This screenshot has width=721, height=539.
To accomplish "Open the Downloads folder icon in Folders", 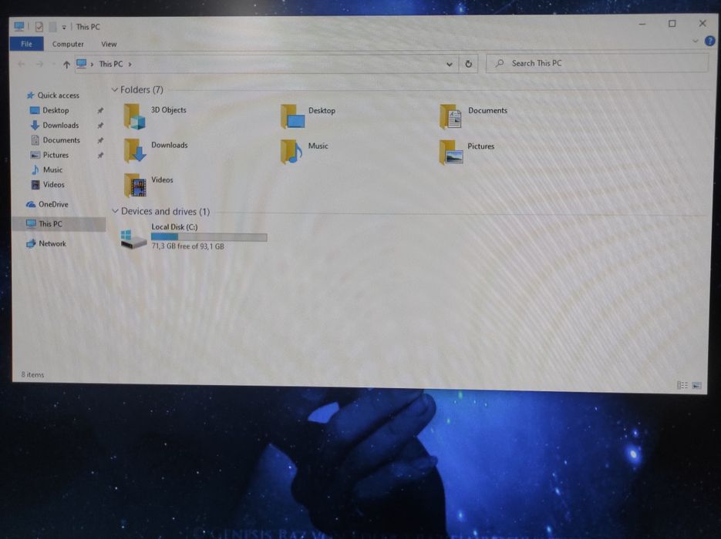I will click(135, 151).
